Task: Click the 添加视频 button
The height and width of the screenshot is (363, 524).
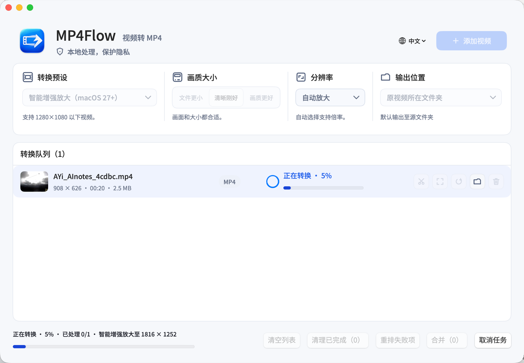Action: [x=471, y=41]
